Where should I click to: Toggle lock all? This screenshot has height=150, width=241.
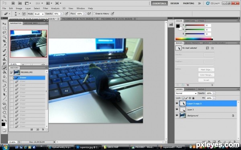tap(193, 98)
